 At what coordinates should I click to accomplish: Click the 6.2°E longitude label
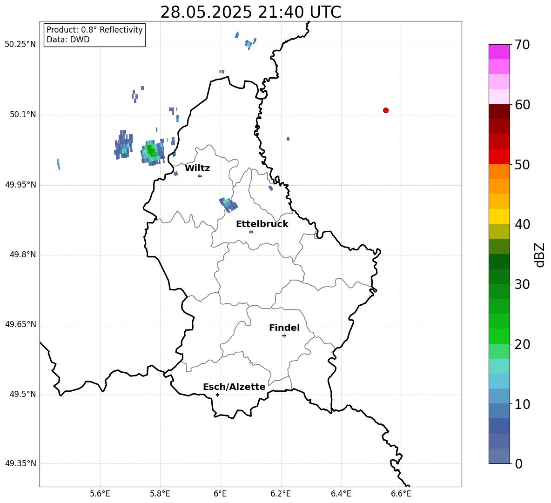(x=281, y=494)
